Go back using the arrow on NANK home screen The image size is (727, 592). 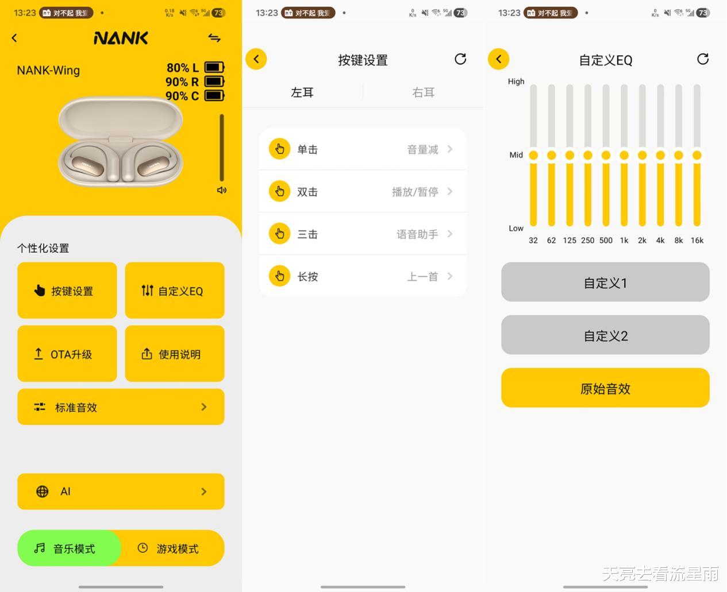pyautogui.click(x=14, y=38)
